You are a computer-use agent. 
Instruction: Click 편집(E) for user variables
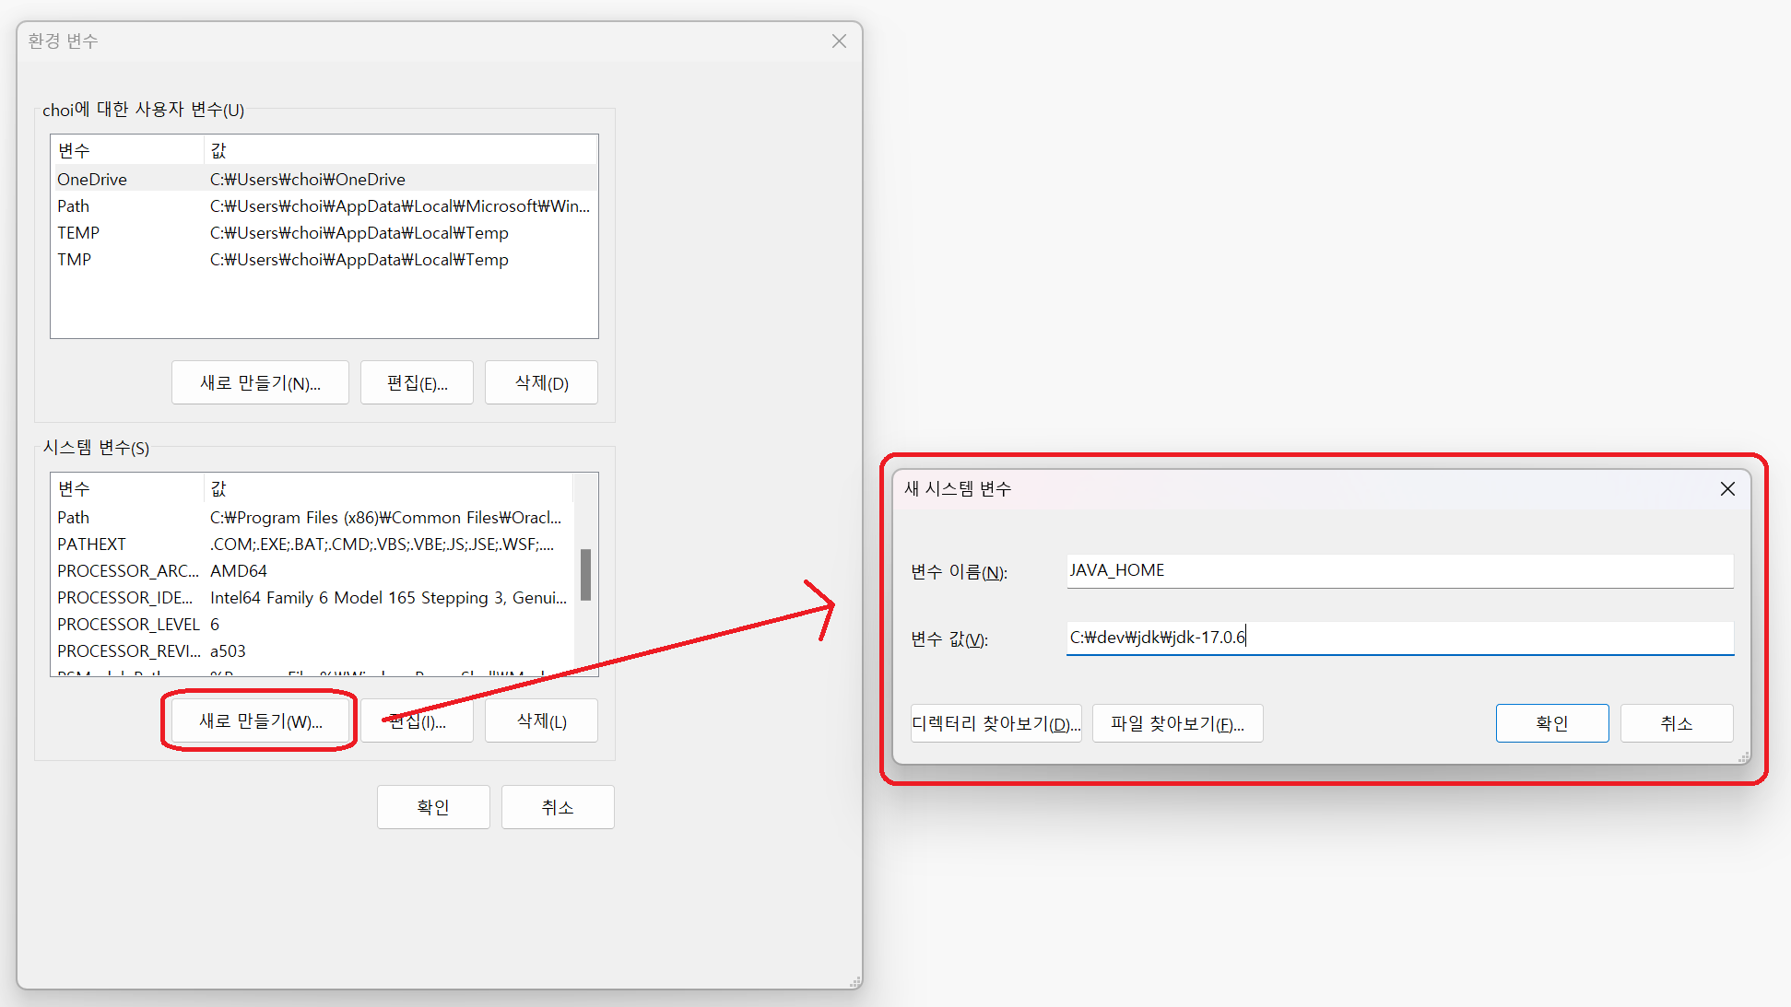tap(417, 383)
